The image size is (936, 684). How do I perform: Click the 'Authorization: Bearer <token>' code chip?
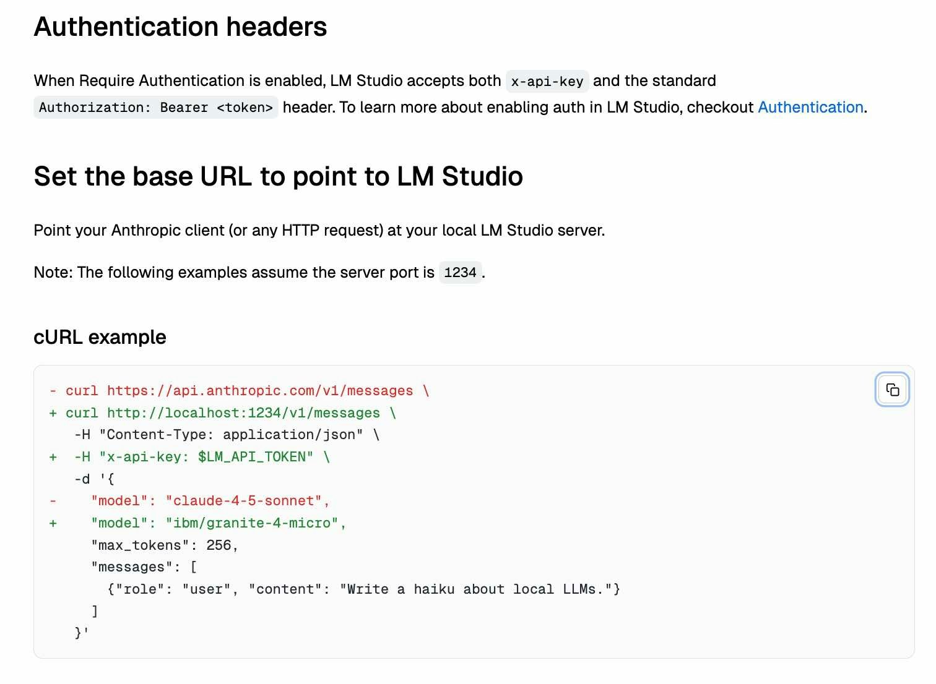(x=156, y=108)
